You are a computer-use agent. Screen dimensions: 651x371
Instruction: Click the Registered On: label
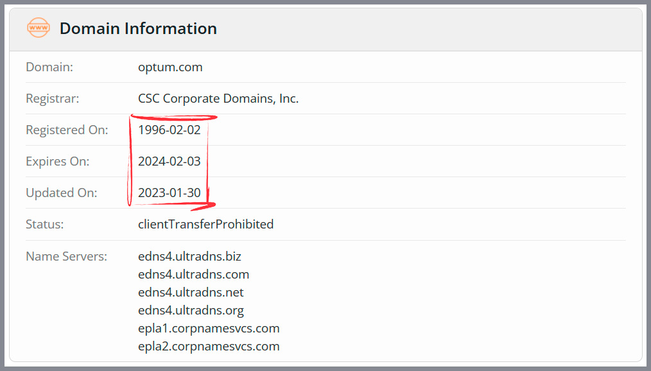(67, 130)
